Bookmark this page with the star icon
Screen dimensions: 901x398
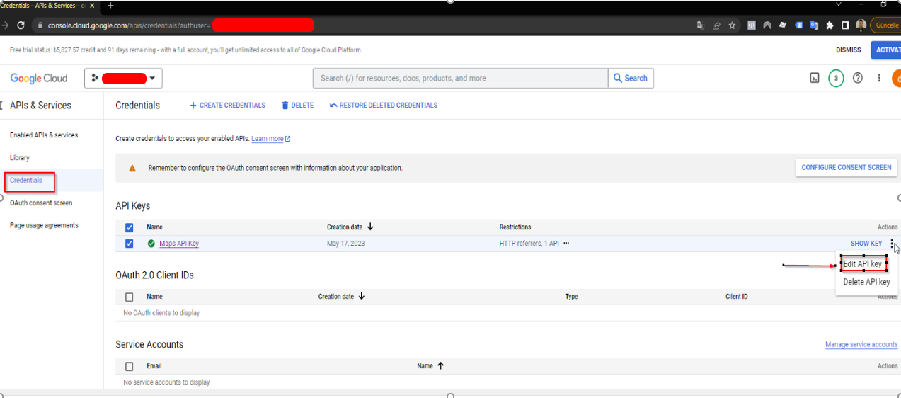coord(732,25)
